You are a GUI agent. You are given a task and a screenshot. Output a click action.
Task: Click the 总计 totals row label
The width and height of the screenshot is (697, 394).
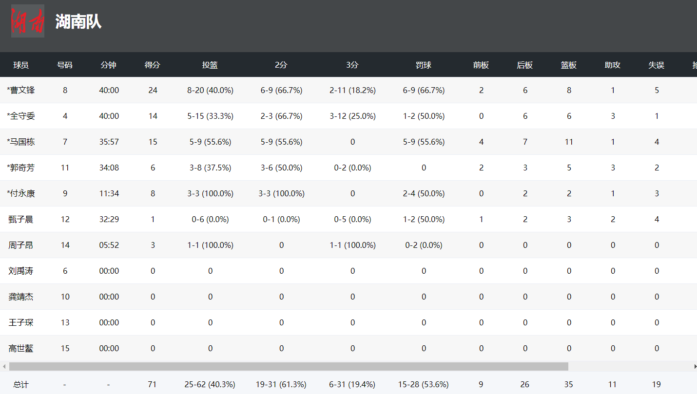coord(21,384)
